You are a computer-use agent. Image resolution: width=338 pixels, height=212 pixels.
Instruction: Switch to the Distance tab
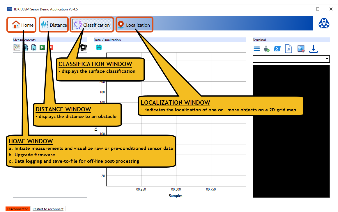[x=54, y=25]
